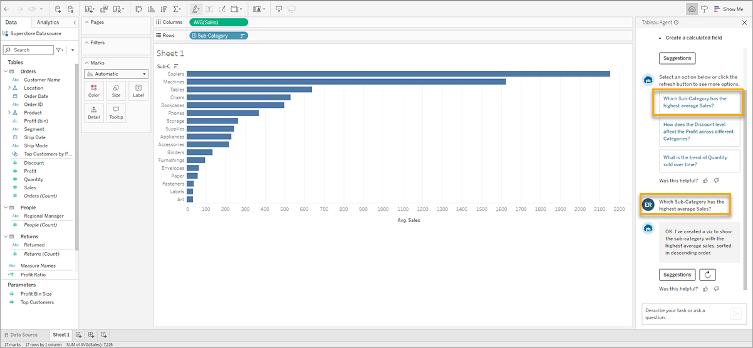753x348 pixels.
Task: Switch to the Data tab
Action: 11,23
